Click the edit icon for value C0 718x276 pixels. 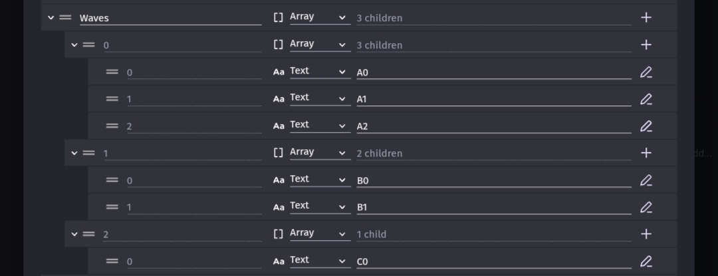tap(646, 261)
